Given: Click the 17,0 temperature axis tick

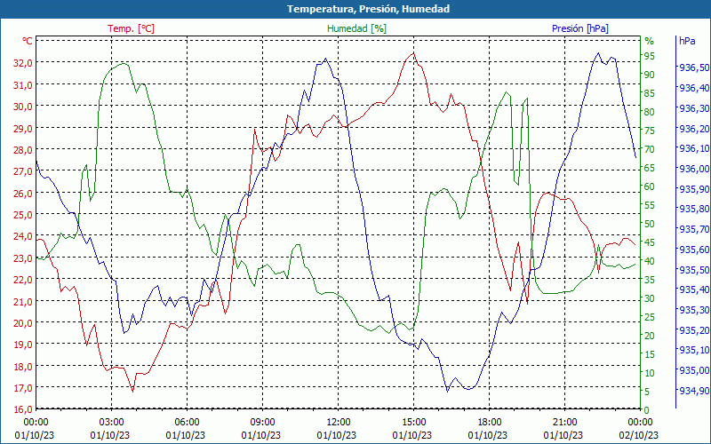Looking at the screenshot, I should pos(22,388).
